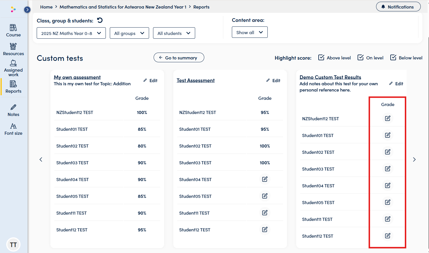Edit the Test Assessment test

(x=273, y=80)
